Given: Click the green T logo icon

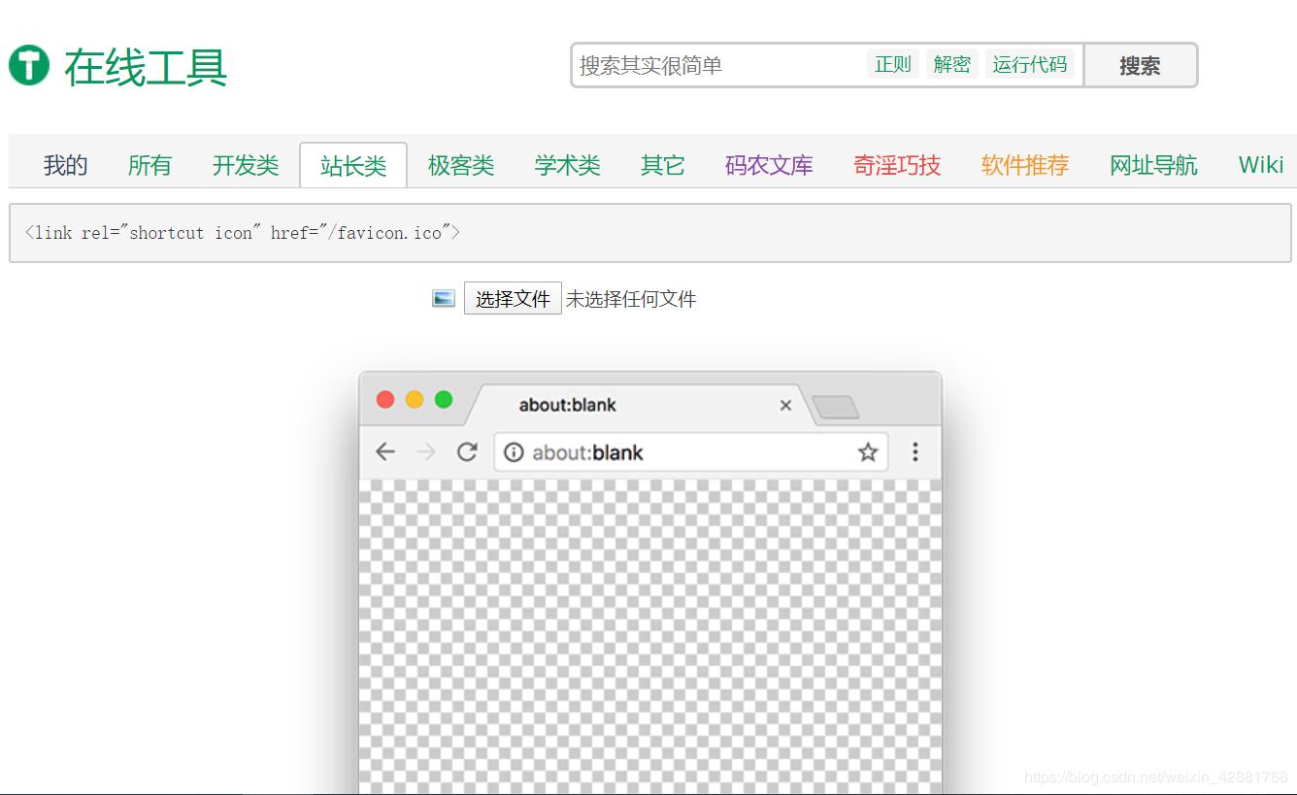Looking at the screenshot, I should (27, 66).
